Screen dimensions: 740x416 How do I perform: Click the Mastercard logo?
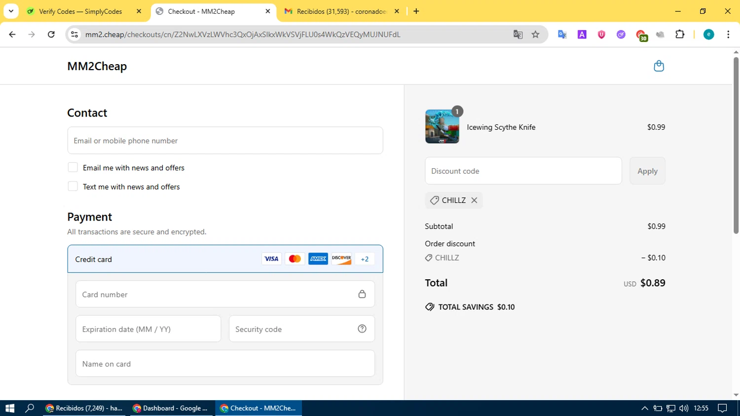pos(295,259)
